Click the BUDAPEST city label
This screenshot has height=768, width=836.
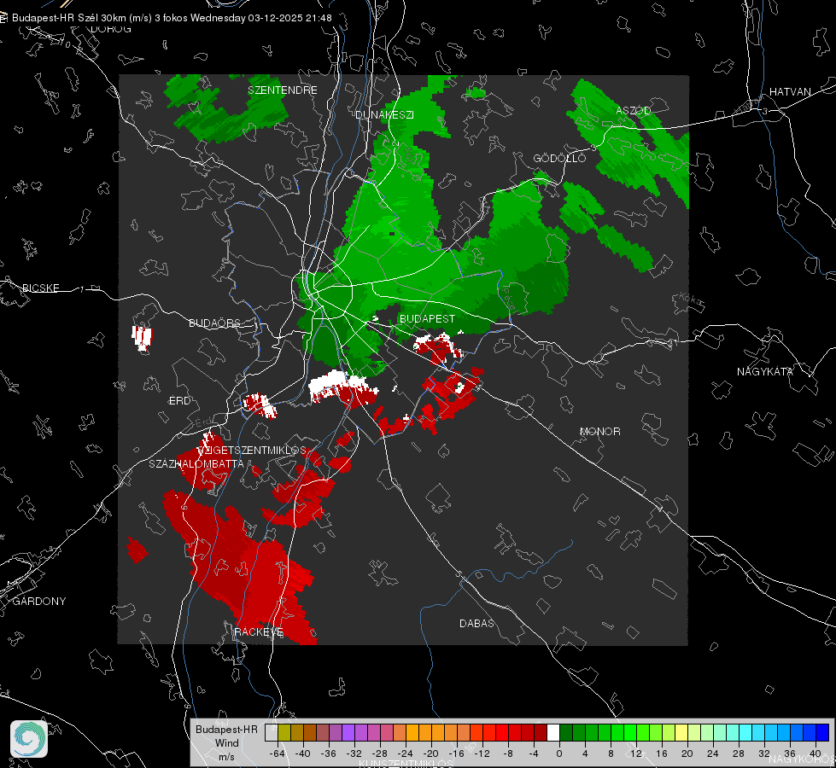[427, 318]
